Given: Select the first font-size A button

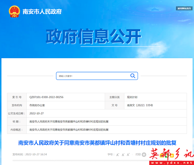Looking at the screenshot, I should 118,155.
